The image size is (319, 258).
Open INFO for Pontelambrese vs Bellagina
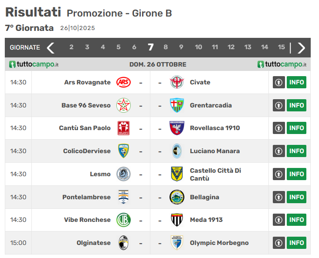(x=296, y=197)
